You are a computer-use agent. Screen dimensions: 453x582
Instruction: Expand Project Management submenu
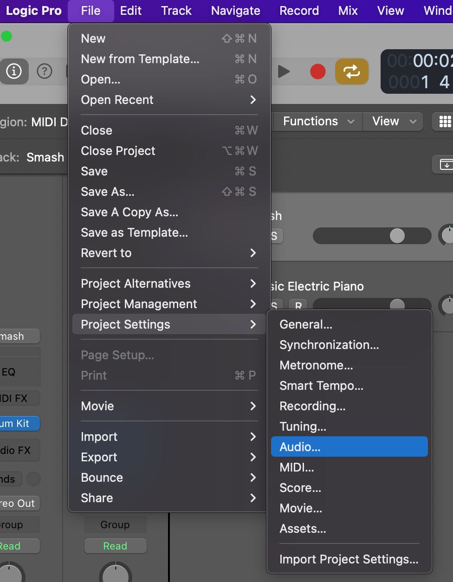pos(169,304)
